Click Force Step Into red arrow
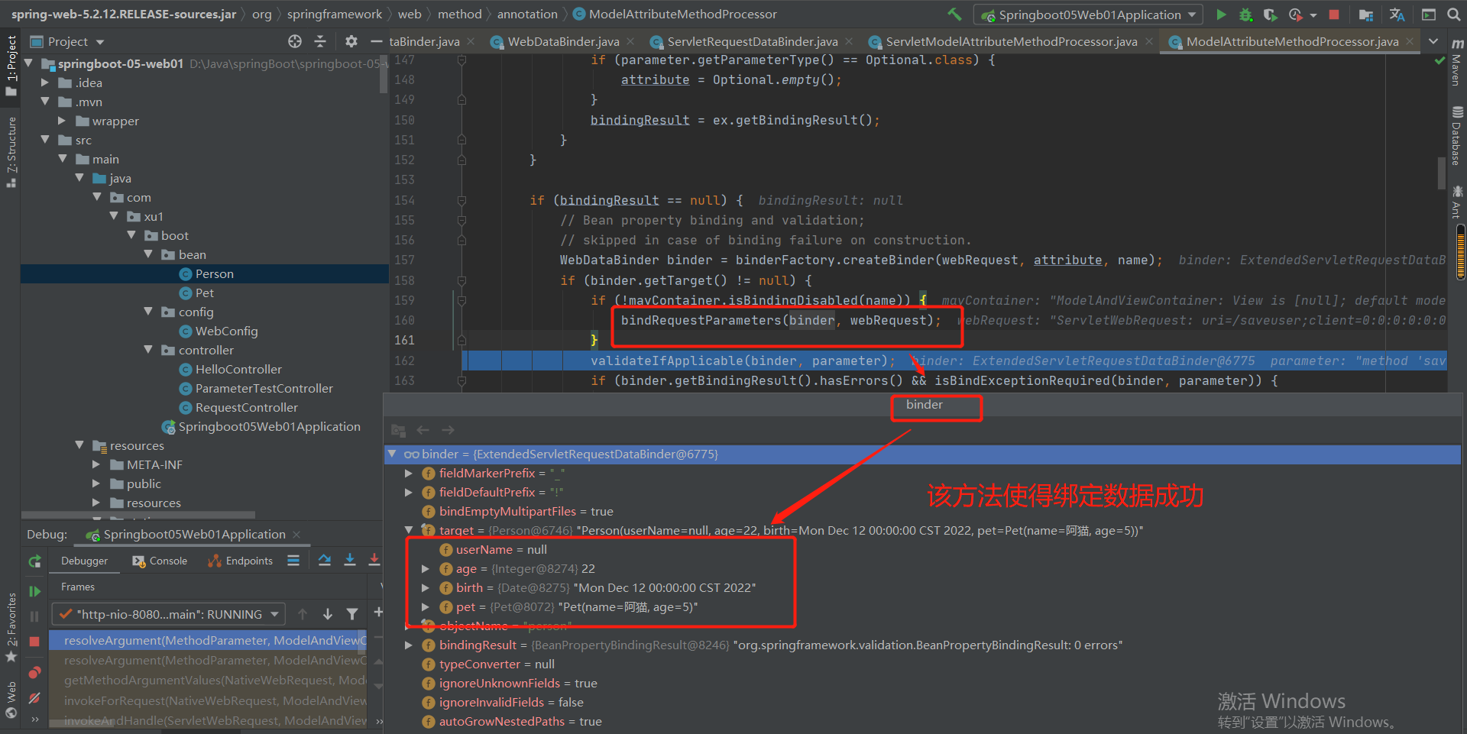Screen dimensions: 1467x734 (x=374, y=560)
